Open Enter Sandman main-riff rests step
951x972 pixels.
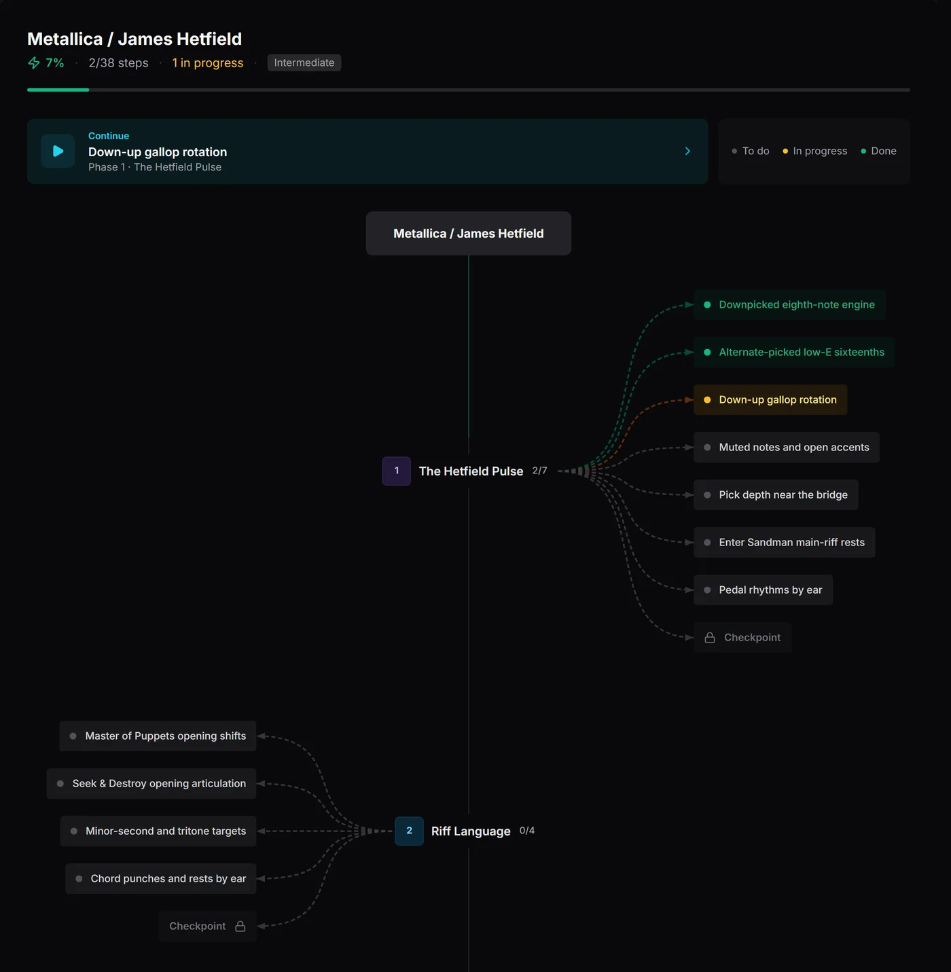pyautogui.click(x=785, y=542)
